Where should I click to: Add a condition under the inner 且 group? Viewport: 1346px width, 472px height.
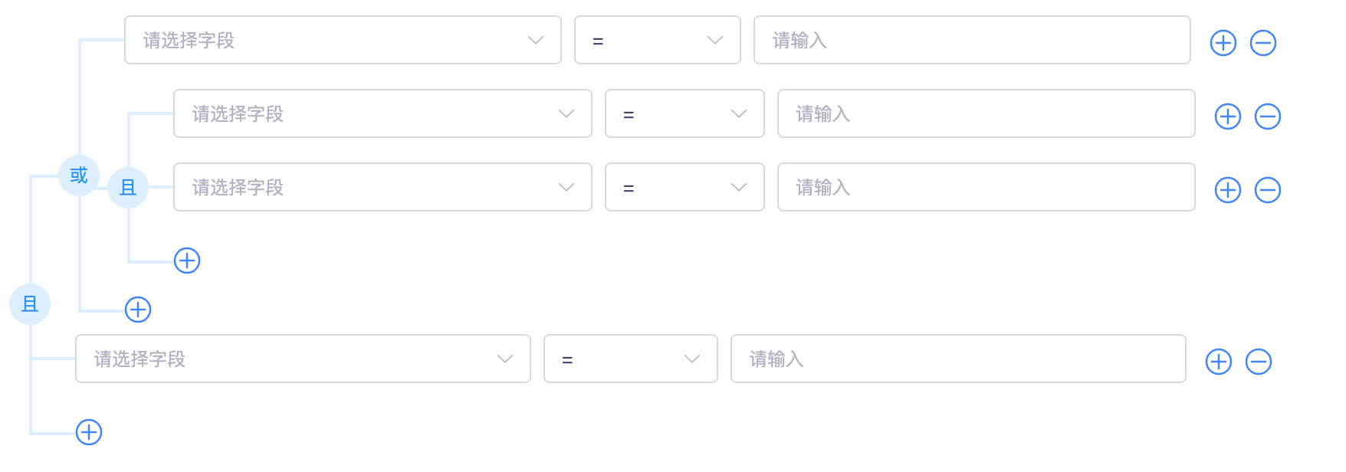[x=187, y=261]
